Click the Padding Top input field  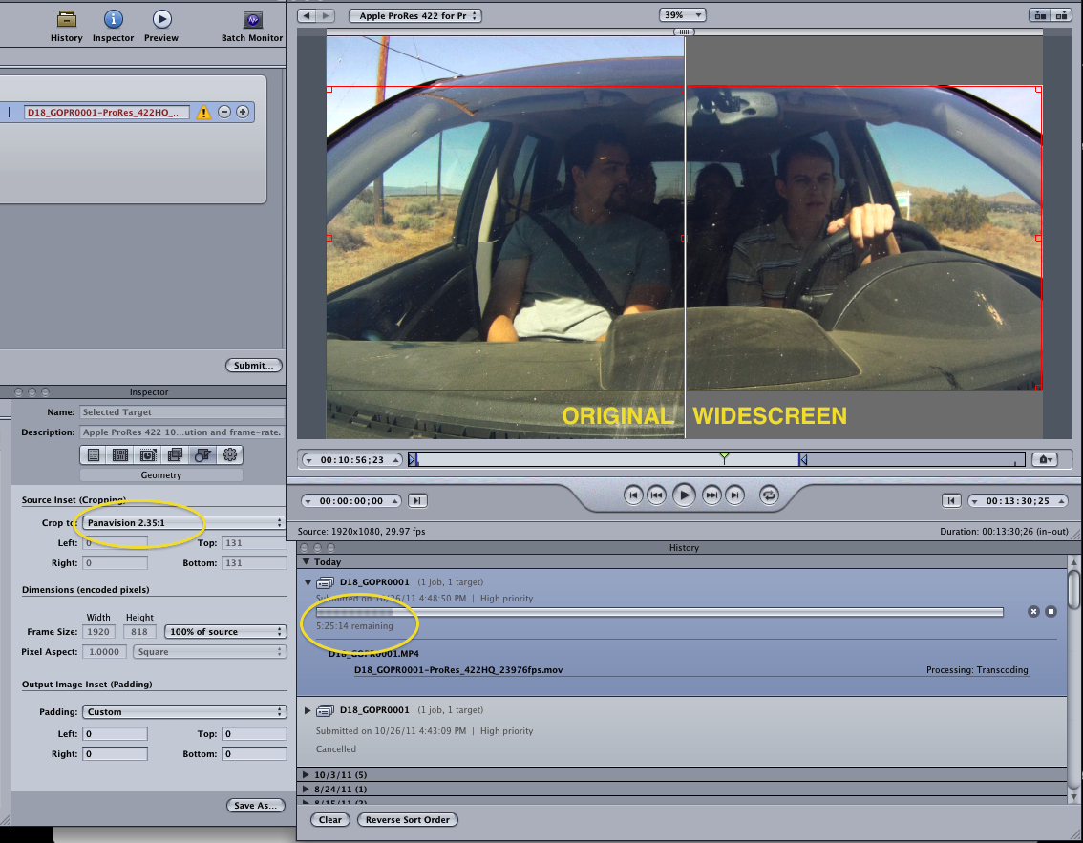click(x=255, y=734)
